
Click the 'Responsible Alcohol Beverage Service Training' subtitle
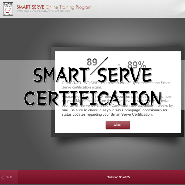point(43,11)
